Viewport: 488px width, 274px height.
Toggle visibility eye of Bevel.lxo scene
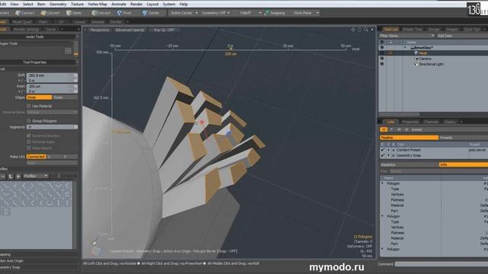[x=382, y=47]
